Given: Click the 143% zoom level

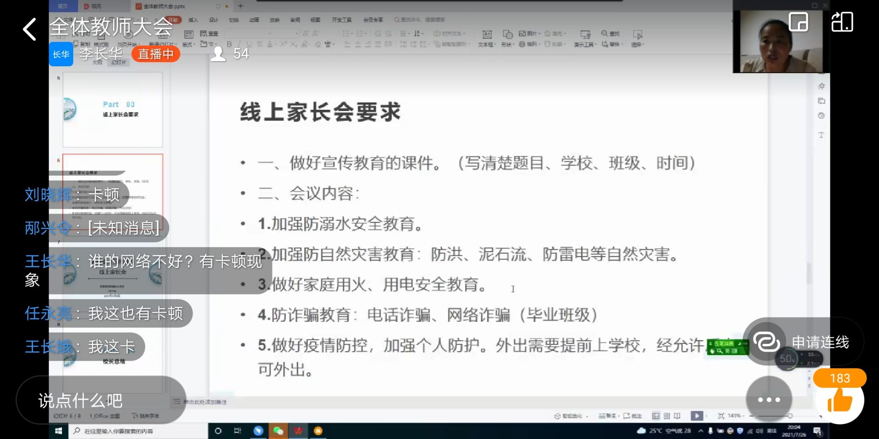Looking at the screenshot, I should tap(734, 416).
